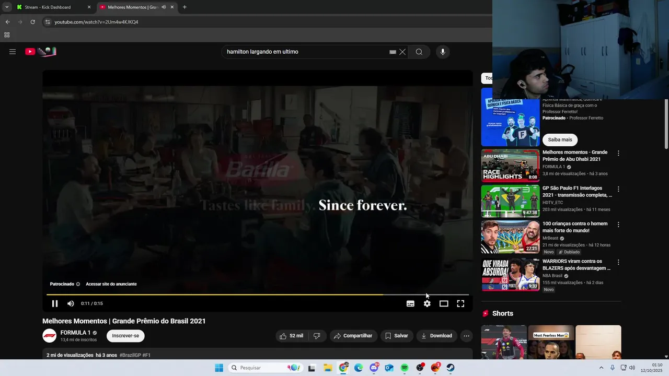Expand the tab search dropdown arrow

coord(7,7)
